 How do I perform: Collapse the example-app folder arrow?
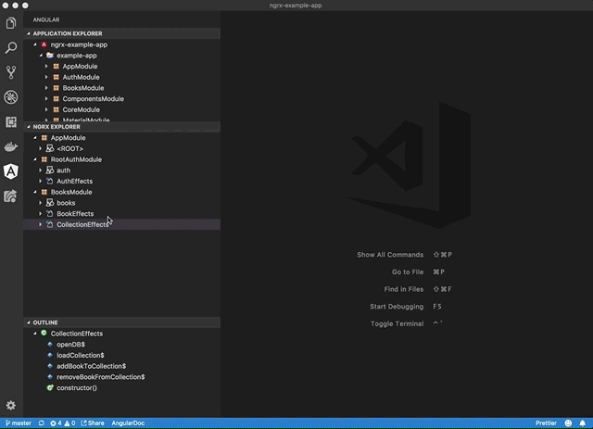[x=41, y=56]
